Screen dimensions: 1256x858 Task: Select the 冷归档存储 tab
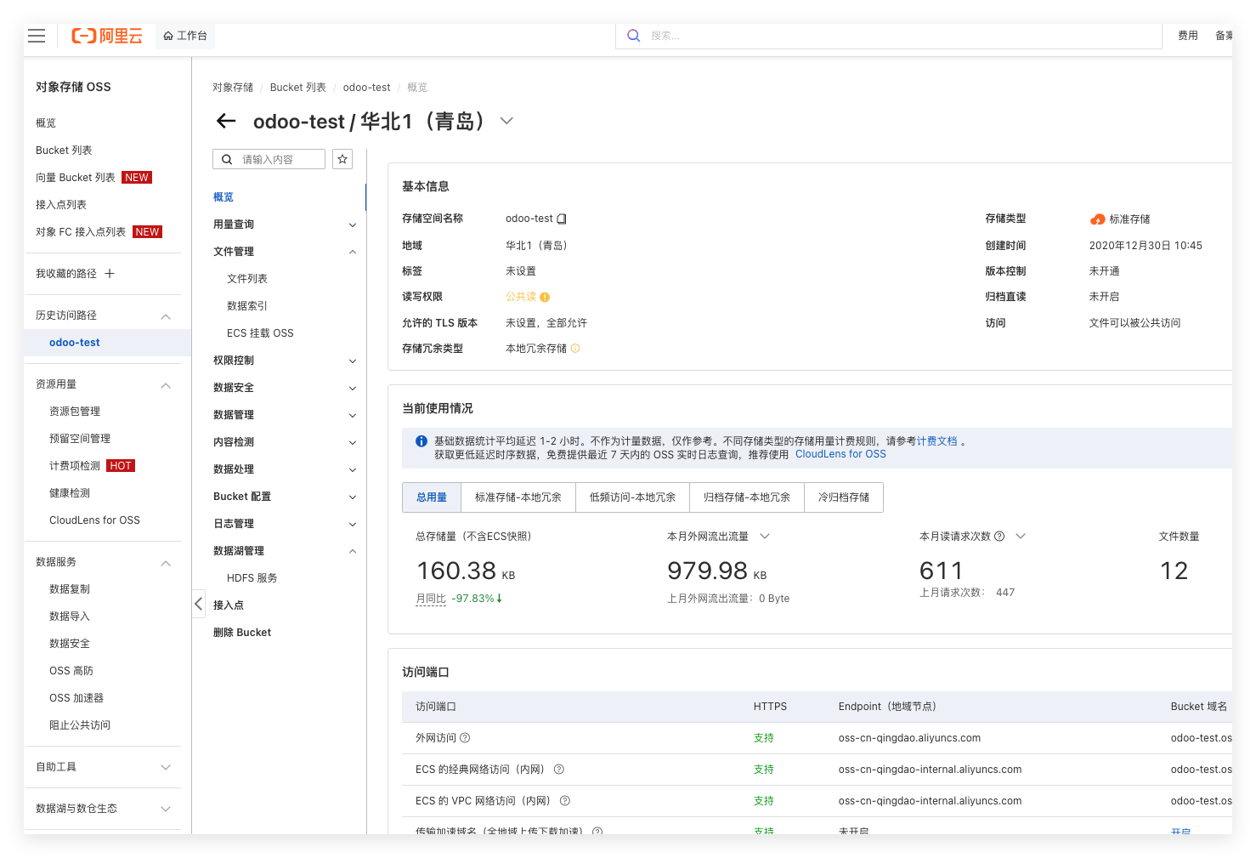tap(843, 497)
